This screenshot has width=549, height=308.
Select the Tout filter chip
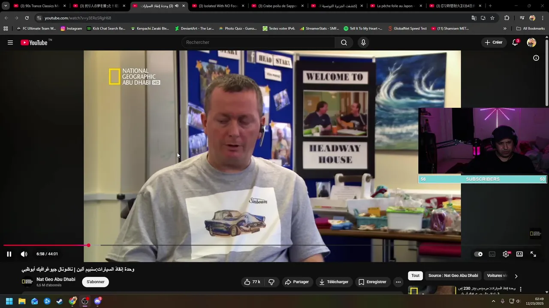[415, 275]
